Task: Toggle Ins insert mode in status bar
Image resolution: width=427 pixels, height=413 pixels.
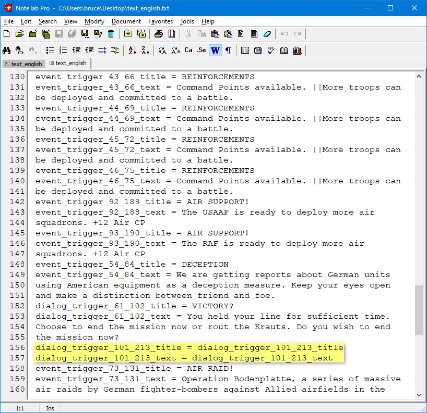Action: (x=50, y=408)
